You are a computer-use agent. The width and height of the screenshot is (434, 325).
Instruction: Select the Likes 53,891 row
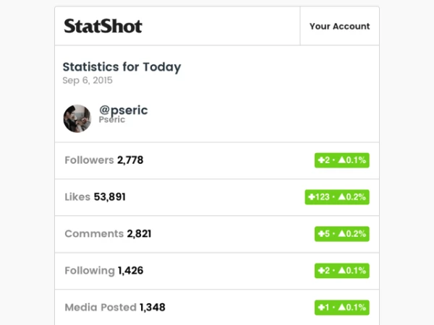[217, 197]
